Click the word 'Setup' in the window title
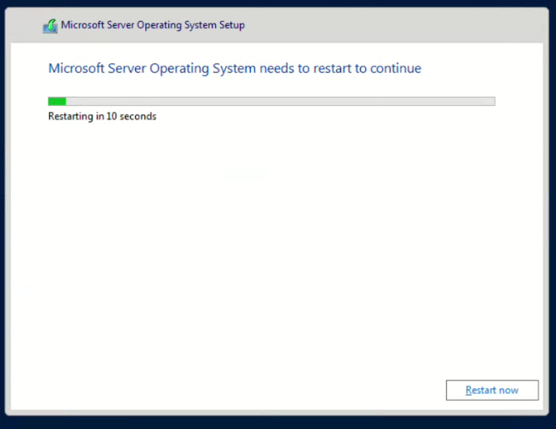 tap(231, 25)
